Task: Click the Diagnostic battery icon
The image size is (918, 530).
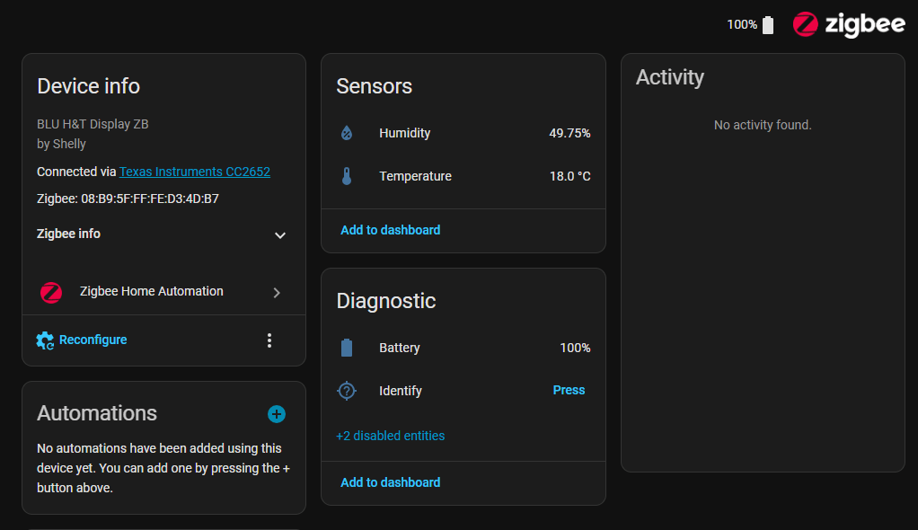Action: click(347, 348)
